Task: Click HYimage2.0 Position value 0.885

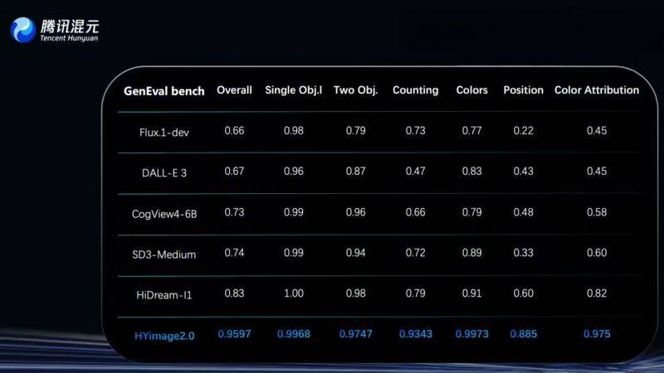Action: (523, 334)
